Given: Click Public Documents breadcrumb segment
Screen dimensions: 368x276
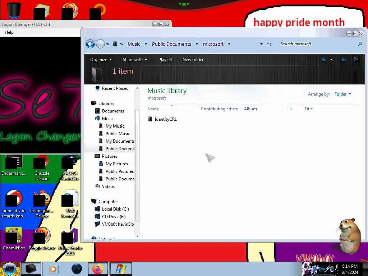Looking at the screenshot, I should click(x=171, y=44).
